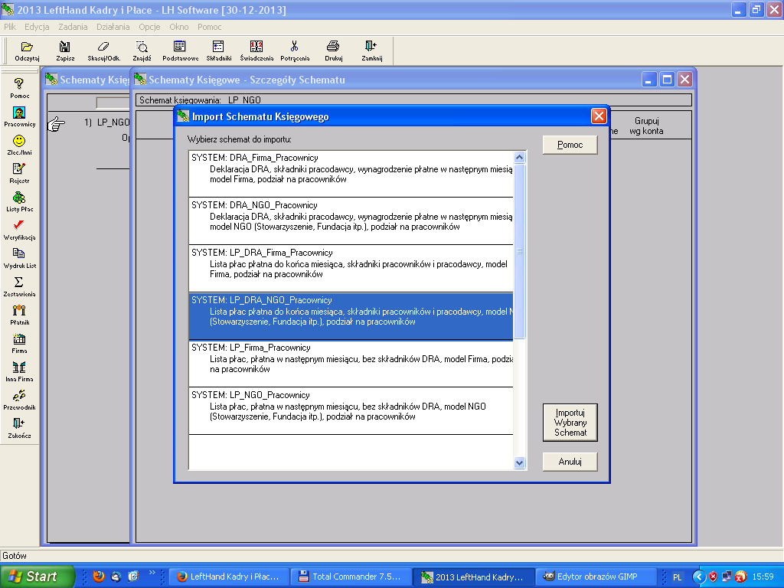Image resolution: width=784 pixels, height=588 pixels.
Task: Click the schema list scrollbar thumb
Action: (520, 251)
